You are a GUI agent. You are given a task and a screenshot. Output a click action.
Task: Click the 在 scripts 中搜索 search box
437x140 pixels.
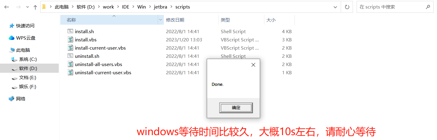(x=391, y=7)
